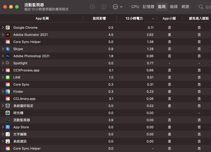Click the 文字編輯 TextEdit icon
The width and height of the screenshot is (211, 152).
point(8,134)
